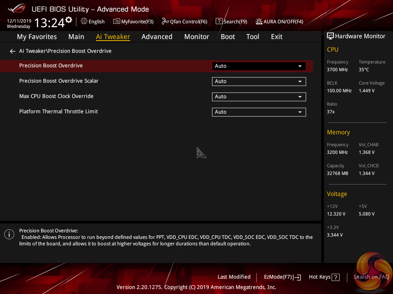Viewport: 393px width, 294px height.
Task: Click +5V value 5.080 V
Action: 367,214
